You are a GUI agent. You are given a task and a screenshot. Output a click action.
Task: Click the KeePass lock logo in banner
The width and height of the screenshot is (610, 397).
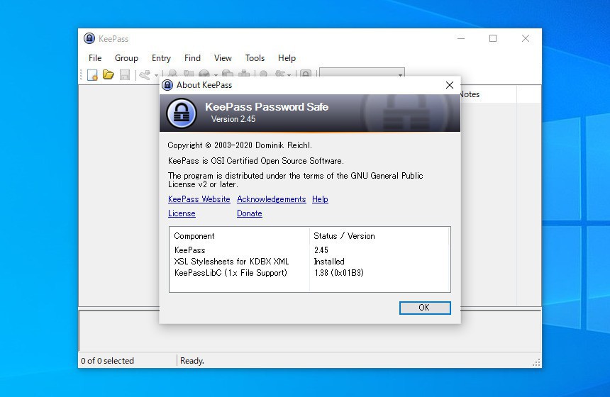[x=182, y=113]
